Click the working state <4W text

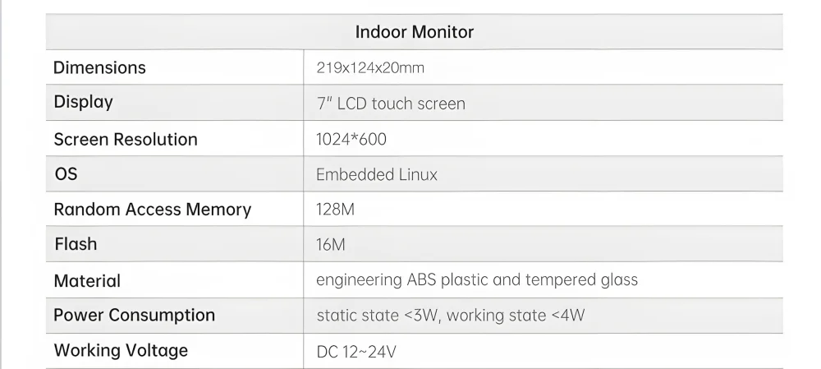click(x=516, y=315)
